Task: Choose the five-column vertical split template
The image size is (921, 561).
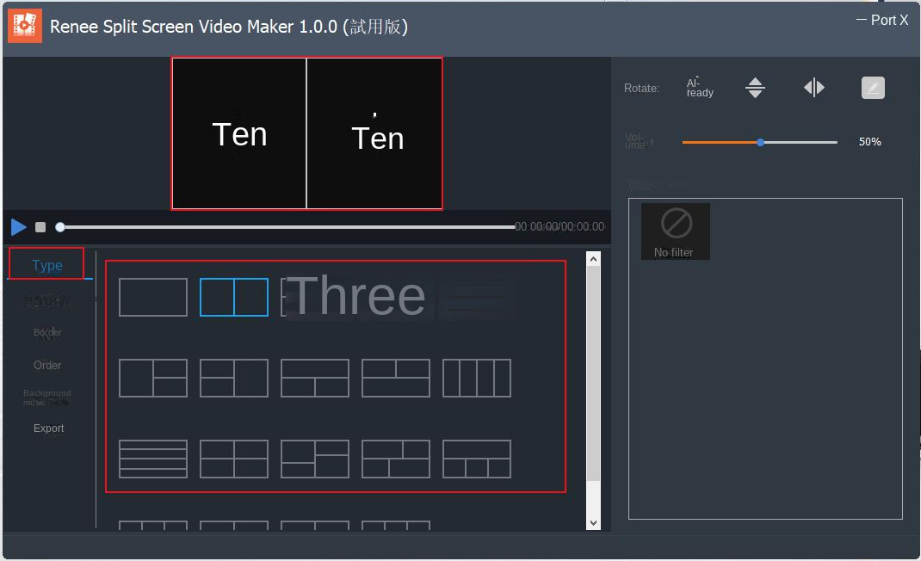Action: point(476,378)
